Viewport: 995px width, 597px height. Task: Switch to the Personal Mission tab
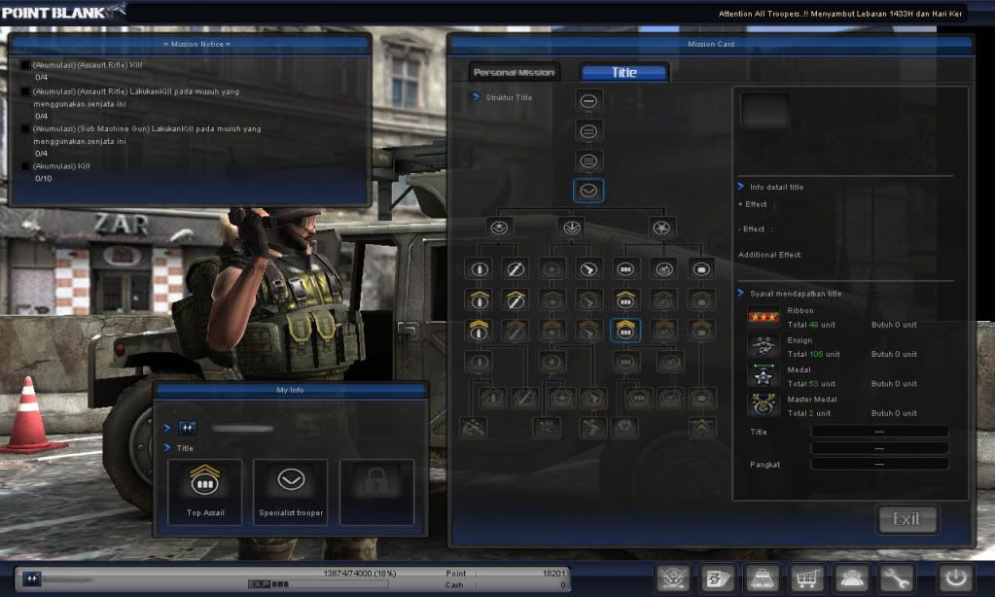coord(514,72)
